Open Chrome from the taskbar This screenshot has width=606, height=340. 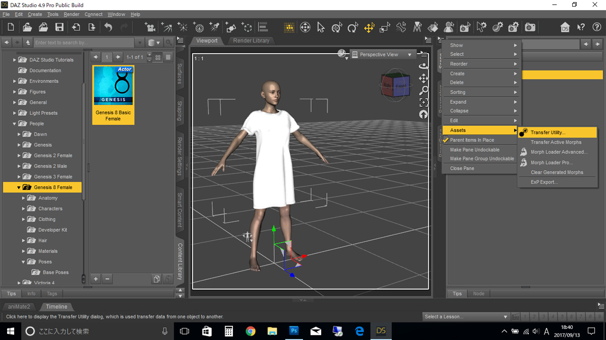tap(250, 331)
